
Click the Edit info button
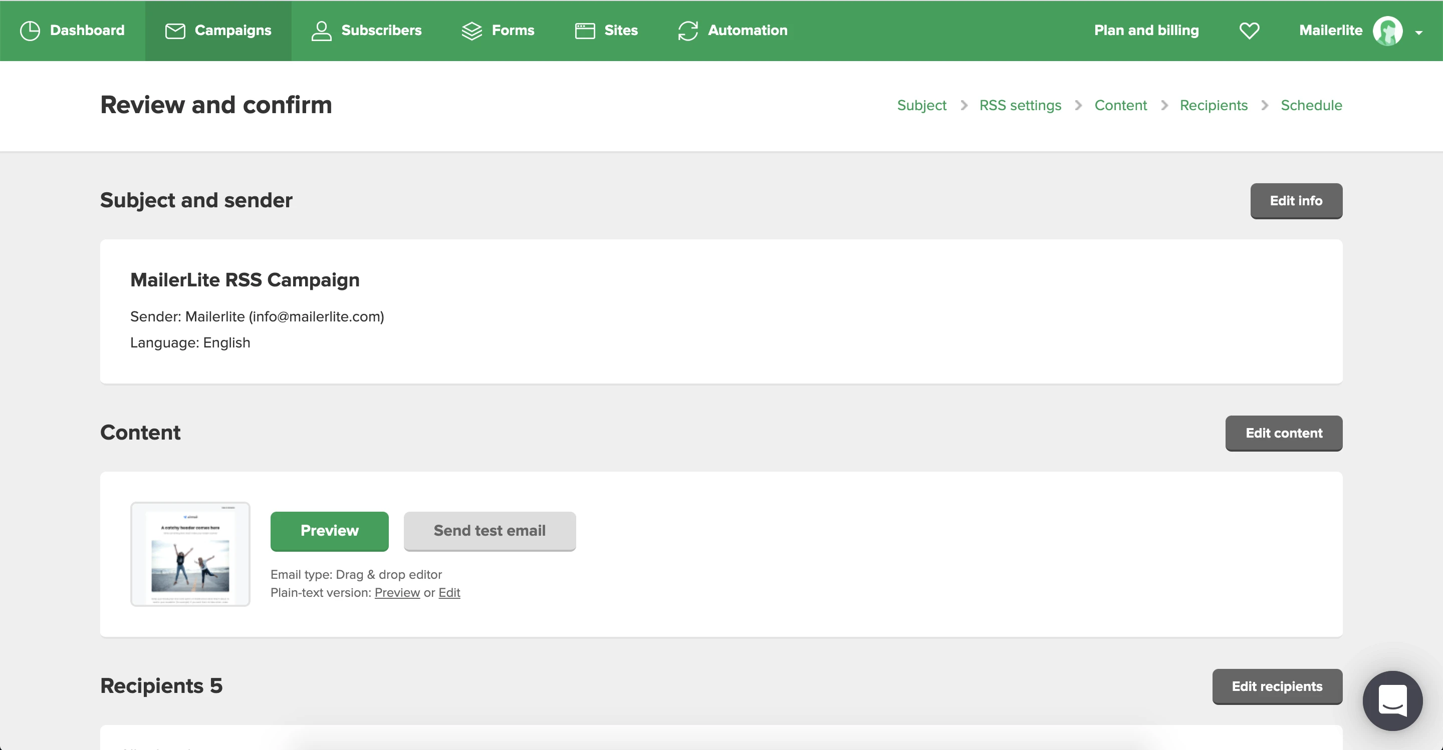pos(1296,200)
